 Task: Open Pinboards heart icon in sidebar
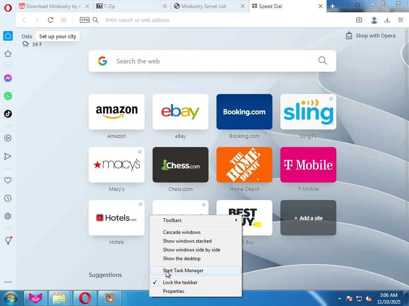click(8, 180)
